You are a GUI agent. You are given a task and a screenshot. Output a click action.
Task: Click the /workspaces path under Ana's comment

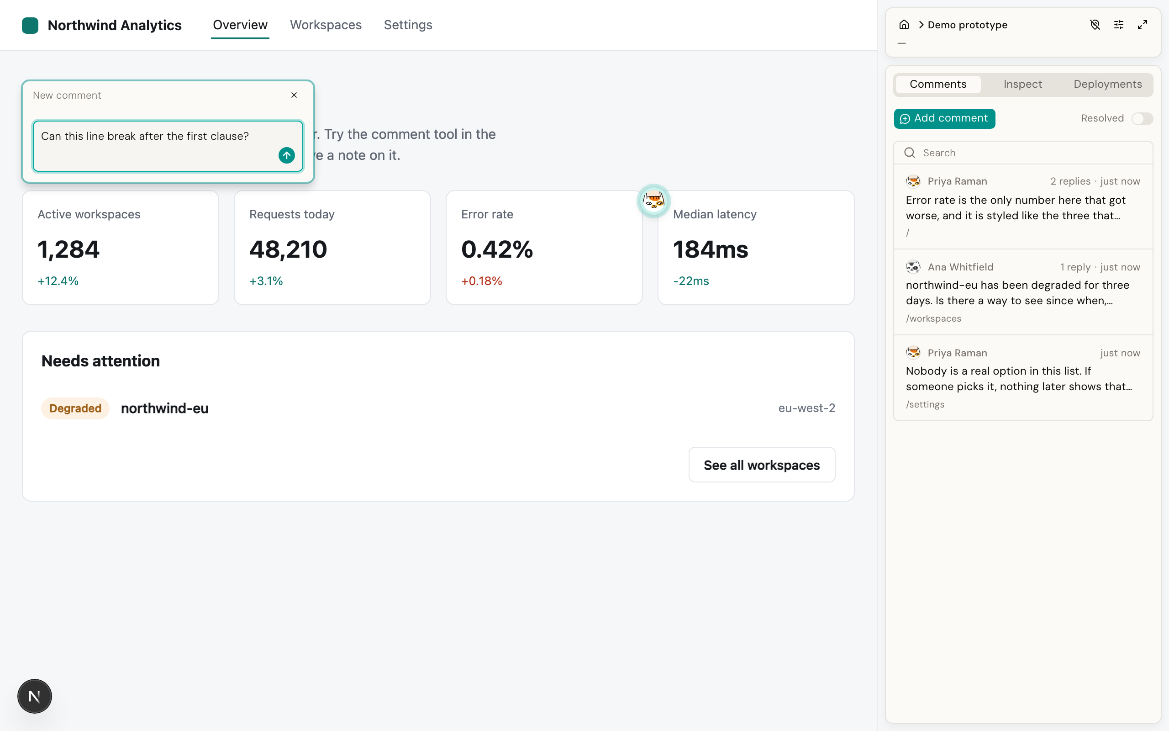[933, 318]
